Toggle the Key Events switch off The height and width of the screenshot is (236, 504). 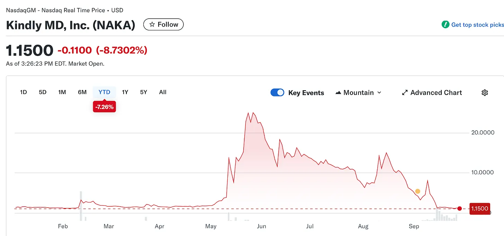tap(277, 93)
